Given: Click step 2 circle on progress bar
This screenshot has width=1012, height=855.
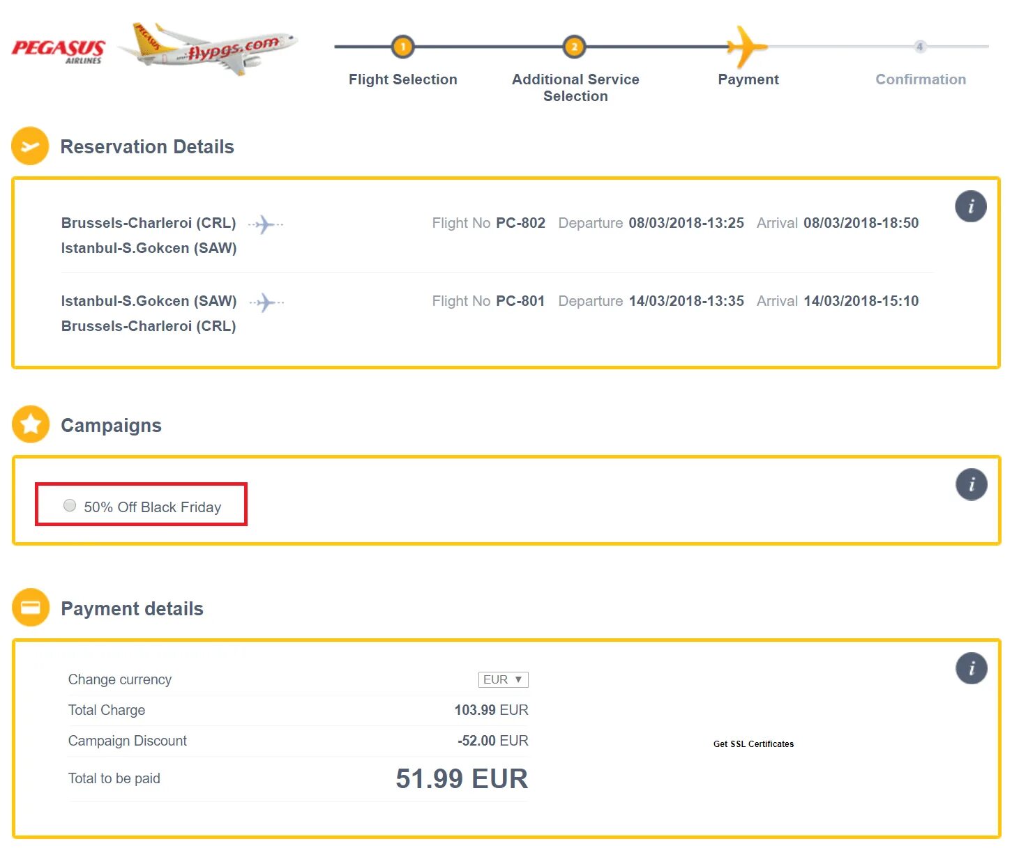Looking at the screenshot, I should pyautogui.click(x=574, y=47).
